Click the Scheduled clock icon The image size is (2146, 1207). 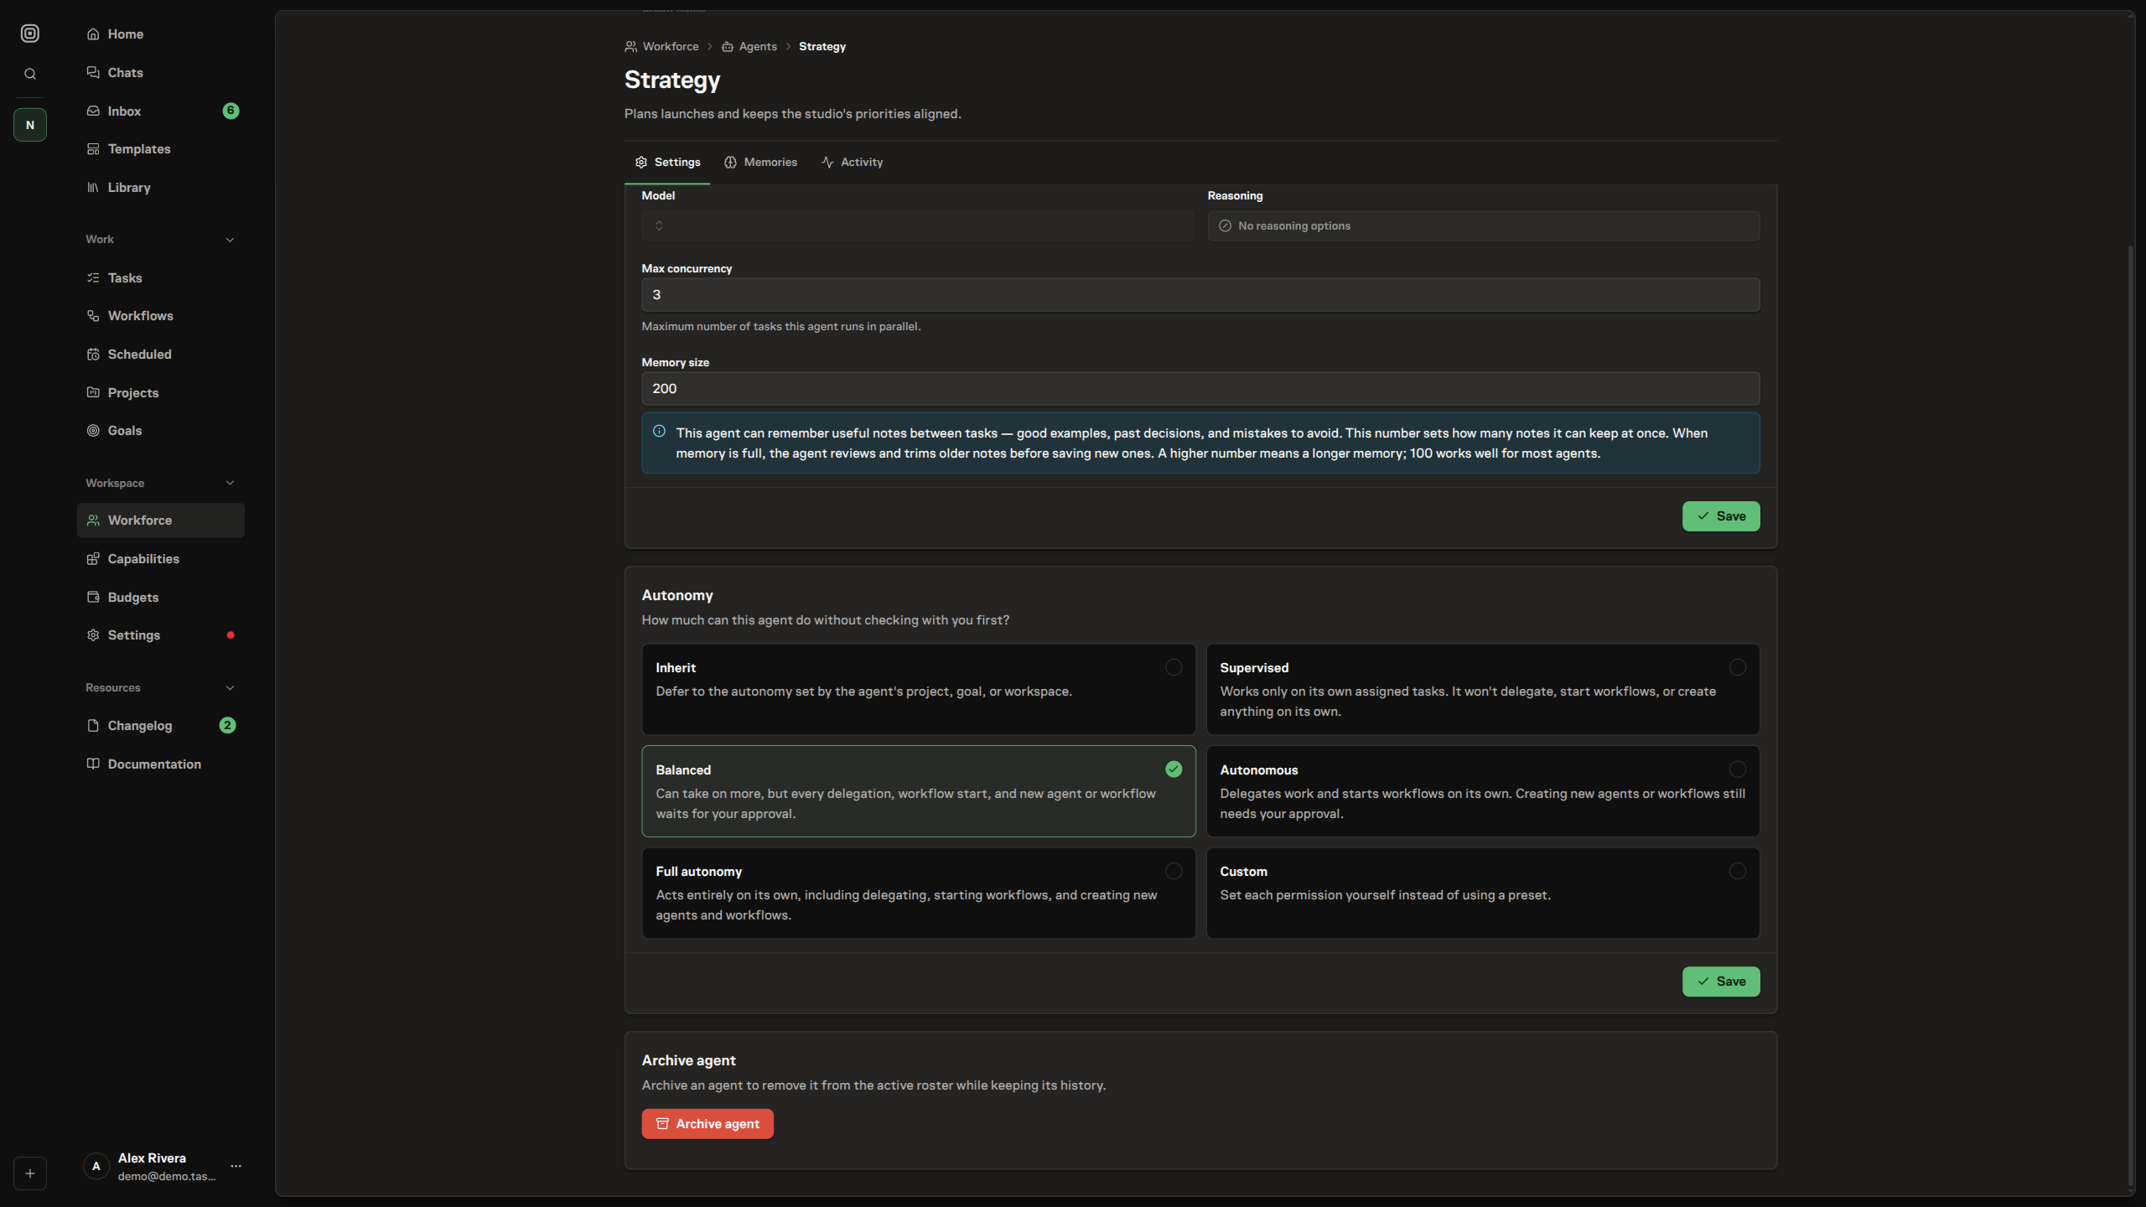tap(93, 354)
